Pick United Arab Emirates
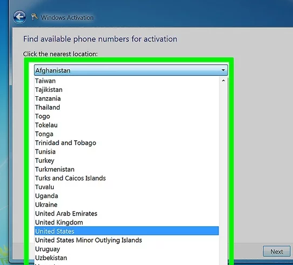This screenshot has height=265, width=293. click(x=127, y=213)
